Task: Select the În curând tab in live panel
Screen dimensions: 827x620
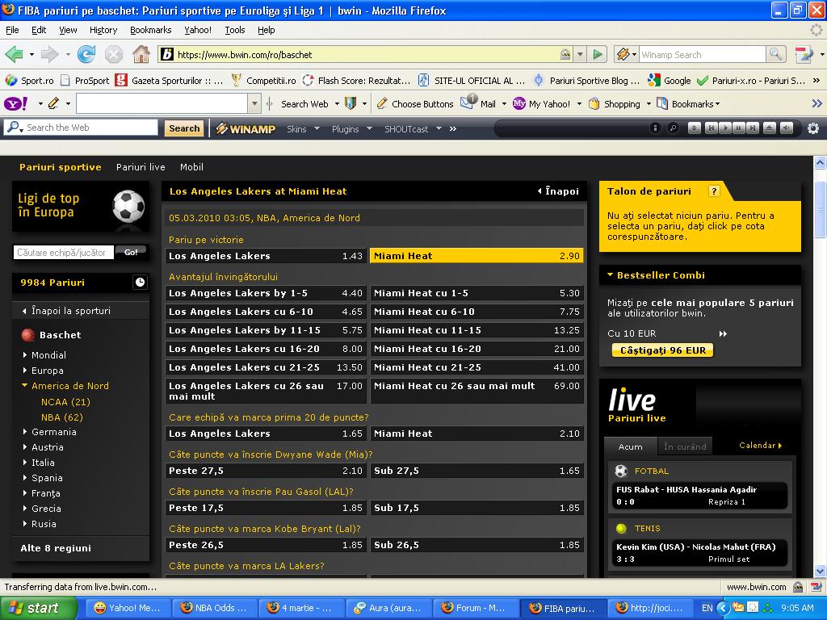Action: [x=685, y=446]
